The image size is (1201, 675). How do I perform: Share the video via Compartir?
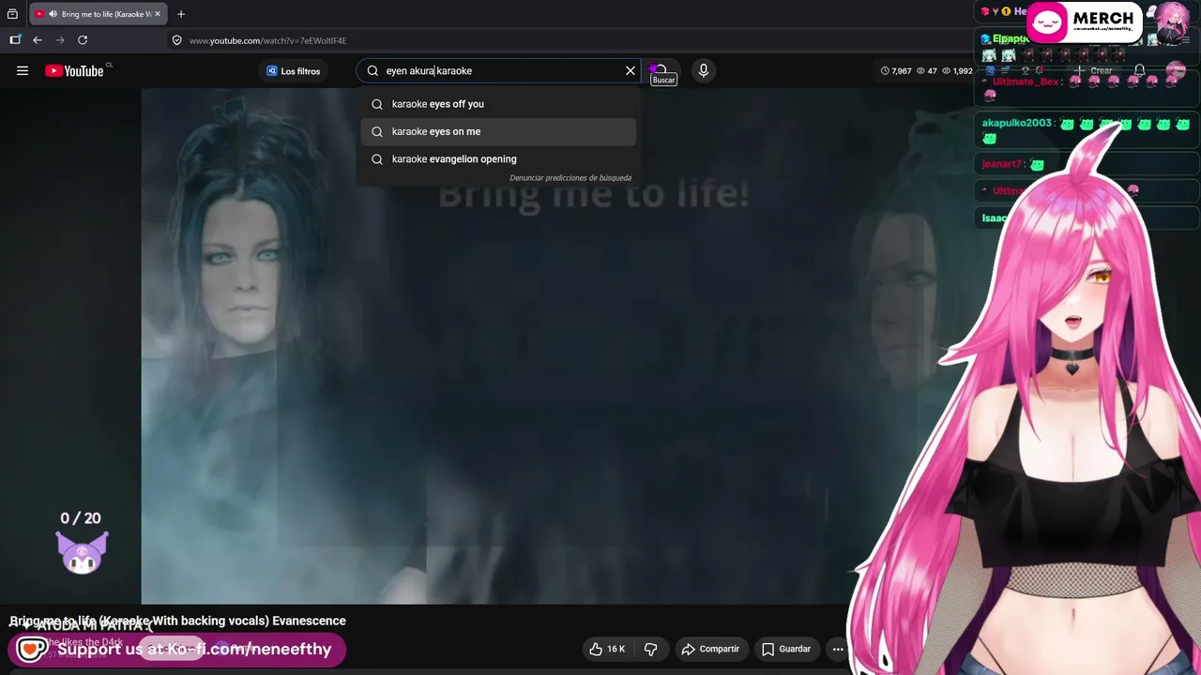coord(711,649)
